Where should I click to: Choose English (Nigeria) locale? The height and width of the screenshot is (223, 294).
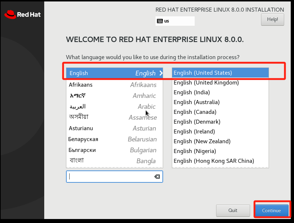click(x=220, y=151)
